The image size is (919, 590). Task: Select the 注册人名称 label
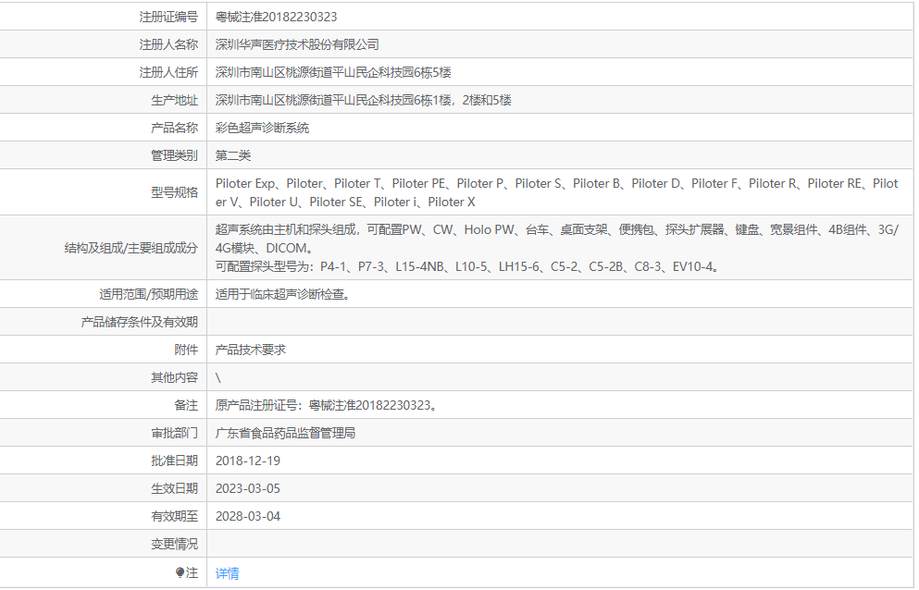(168, 44)
